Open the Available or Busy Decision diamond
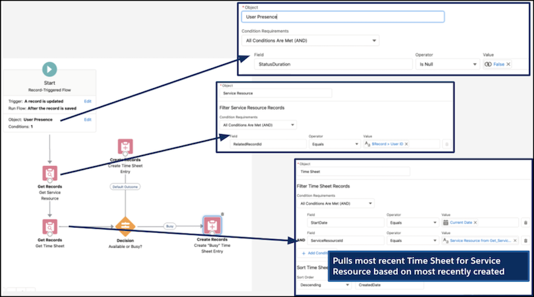Image resolution: width=534 pixels, height=297 pixels. [x=125, y=226]
